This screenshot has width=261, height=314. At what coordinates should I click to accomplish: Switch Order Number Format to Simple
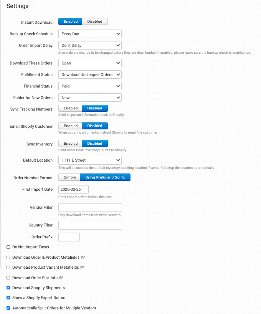pyautogui.click(x=69, y=177)
